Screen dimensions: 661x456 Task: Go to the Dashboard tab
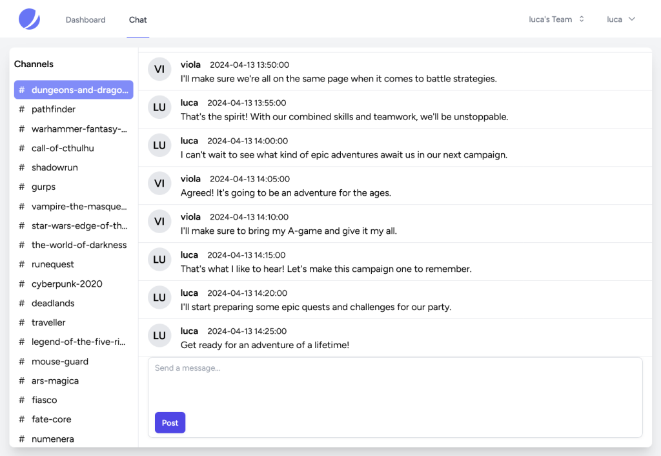pos(85,19)
